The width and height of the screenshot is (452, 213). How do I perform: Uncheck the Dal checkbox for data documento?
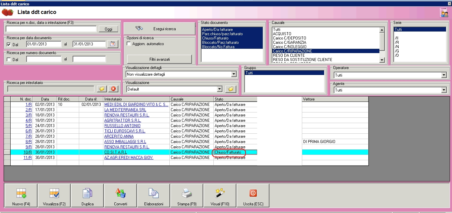[x=9, y=44]
